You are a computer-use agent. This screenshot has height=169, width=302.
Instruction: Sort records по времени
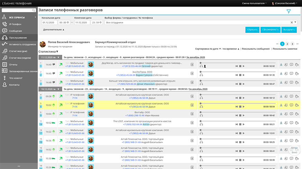click(x=231, y=49)
